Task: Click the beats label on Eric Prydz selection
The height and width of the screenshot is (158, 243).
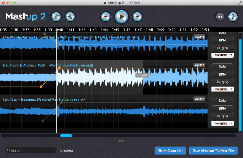Action: tap(142, 75)
